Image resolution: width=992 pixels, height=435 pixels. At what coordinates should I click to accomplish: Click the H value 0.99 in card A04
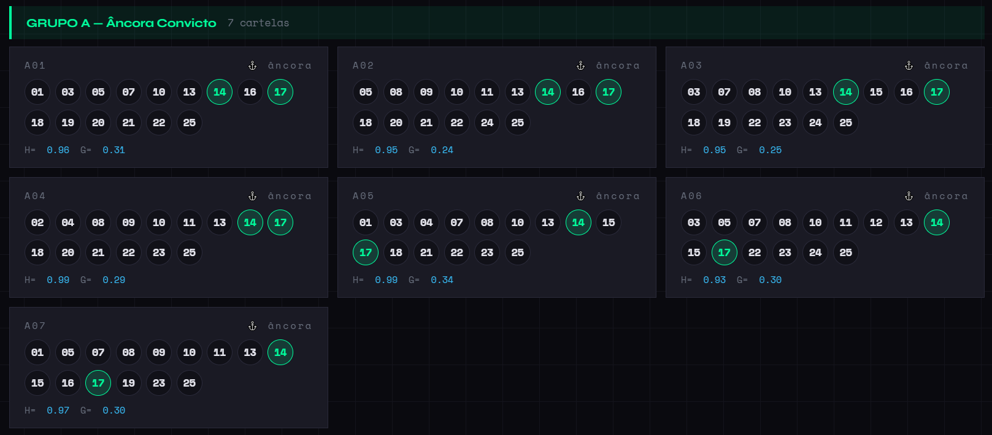(58, 280)
